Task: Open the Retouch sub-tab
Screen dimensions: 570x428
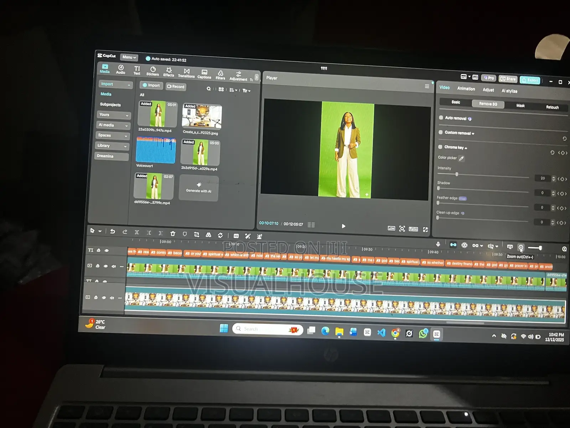Action: pos(552,107)
